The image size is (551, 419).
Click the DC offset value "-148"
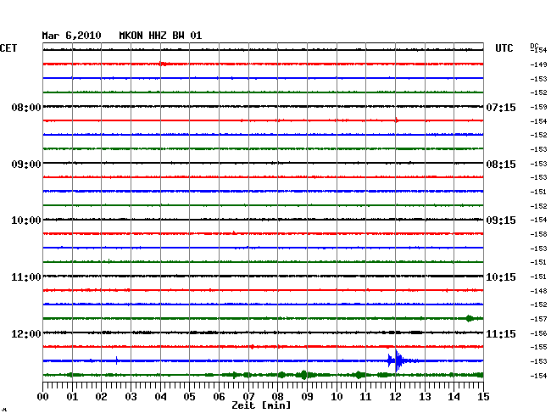[x=538, y=291]
